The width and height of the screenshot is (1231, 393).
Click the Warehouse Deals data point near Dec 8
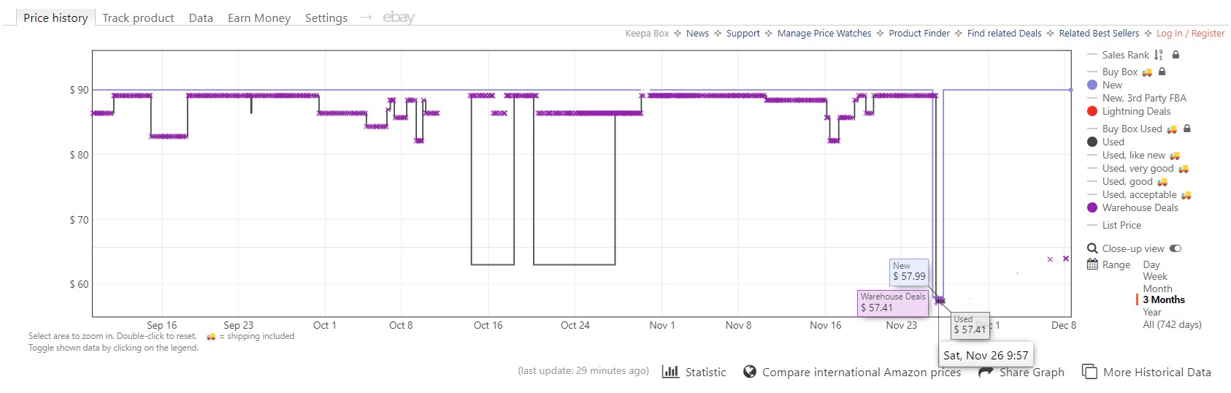1066,259
